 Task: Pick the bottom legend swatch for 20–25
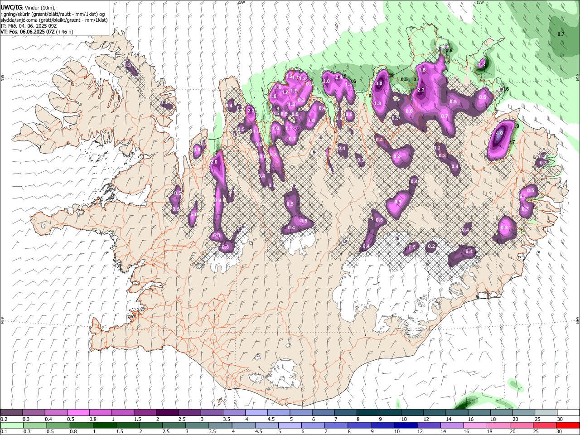coord(521,425)
